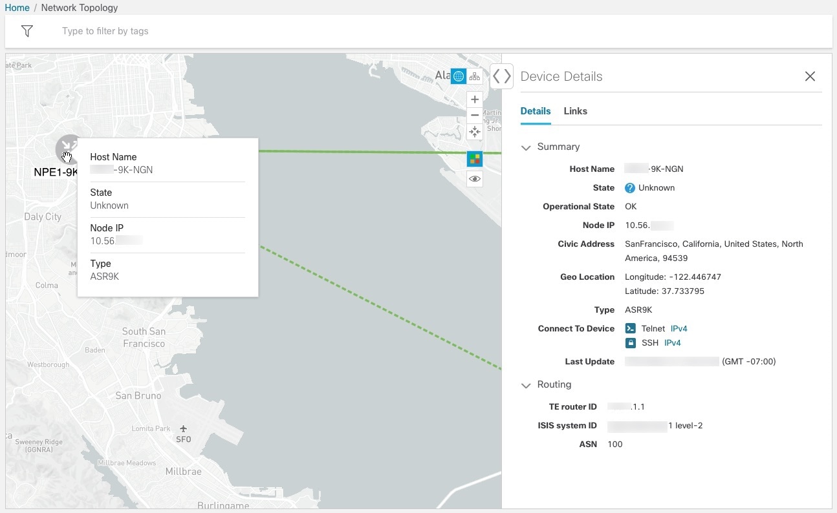Go to Home breadcrumb
The width and height of the screenshot is (837, 513).
(17, 8)
